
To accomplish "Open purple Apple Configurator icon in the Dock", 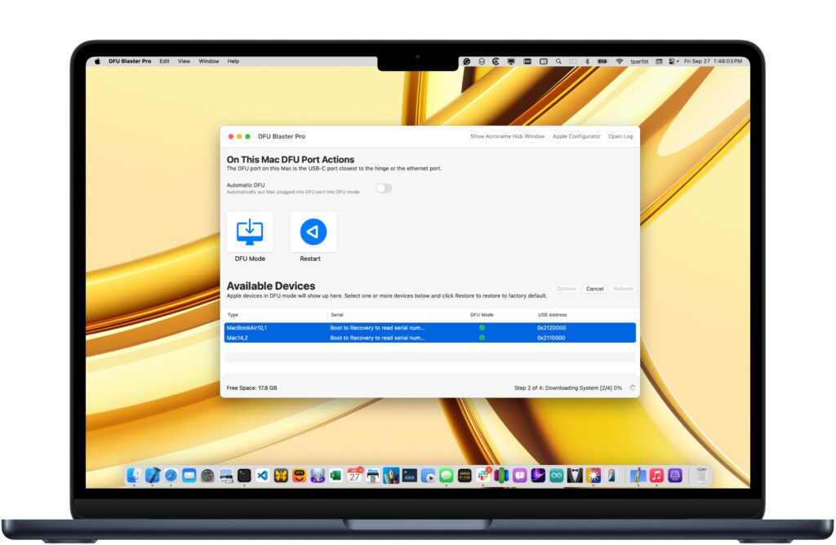I will (x=675, y=475).
